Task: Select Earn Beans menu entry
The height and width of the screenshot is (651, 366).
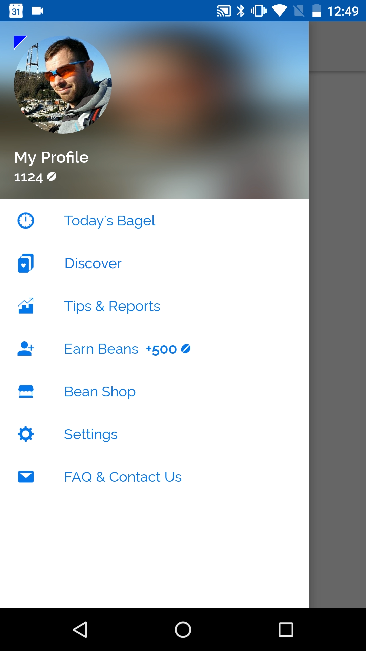Action: pyautogui.click(x=101, y=349)
